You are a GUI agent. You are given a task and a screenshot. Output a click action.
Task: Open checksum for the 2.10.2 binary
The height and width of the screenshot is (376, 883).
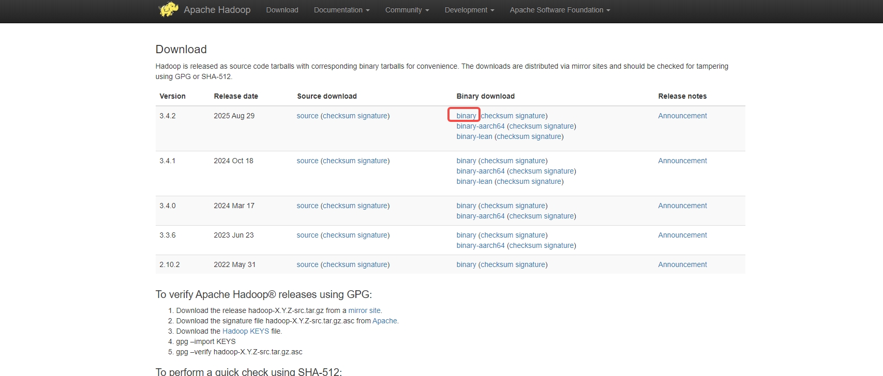point(497,264)
